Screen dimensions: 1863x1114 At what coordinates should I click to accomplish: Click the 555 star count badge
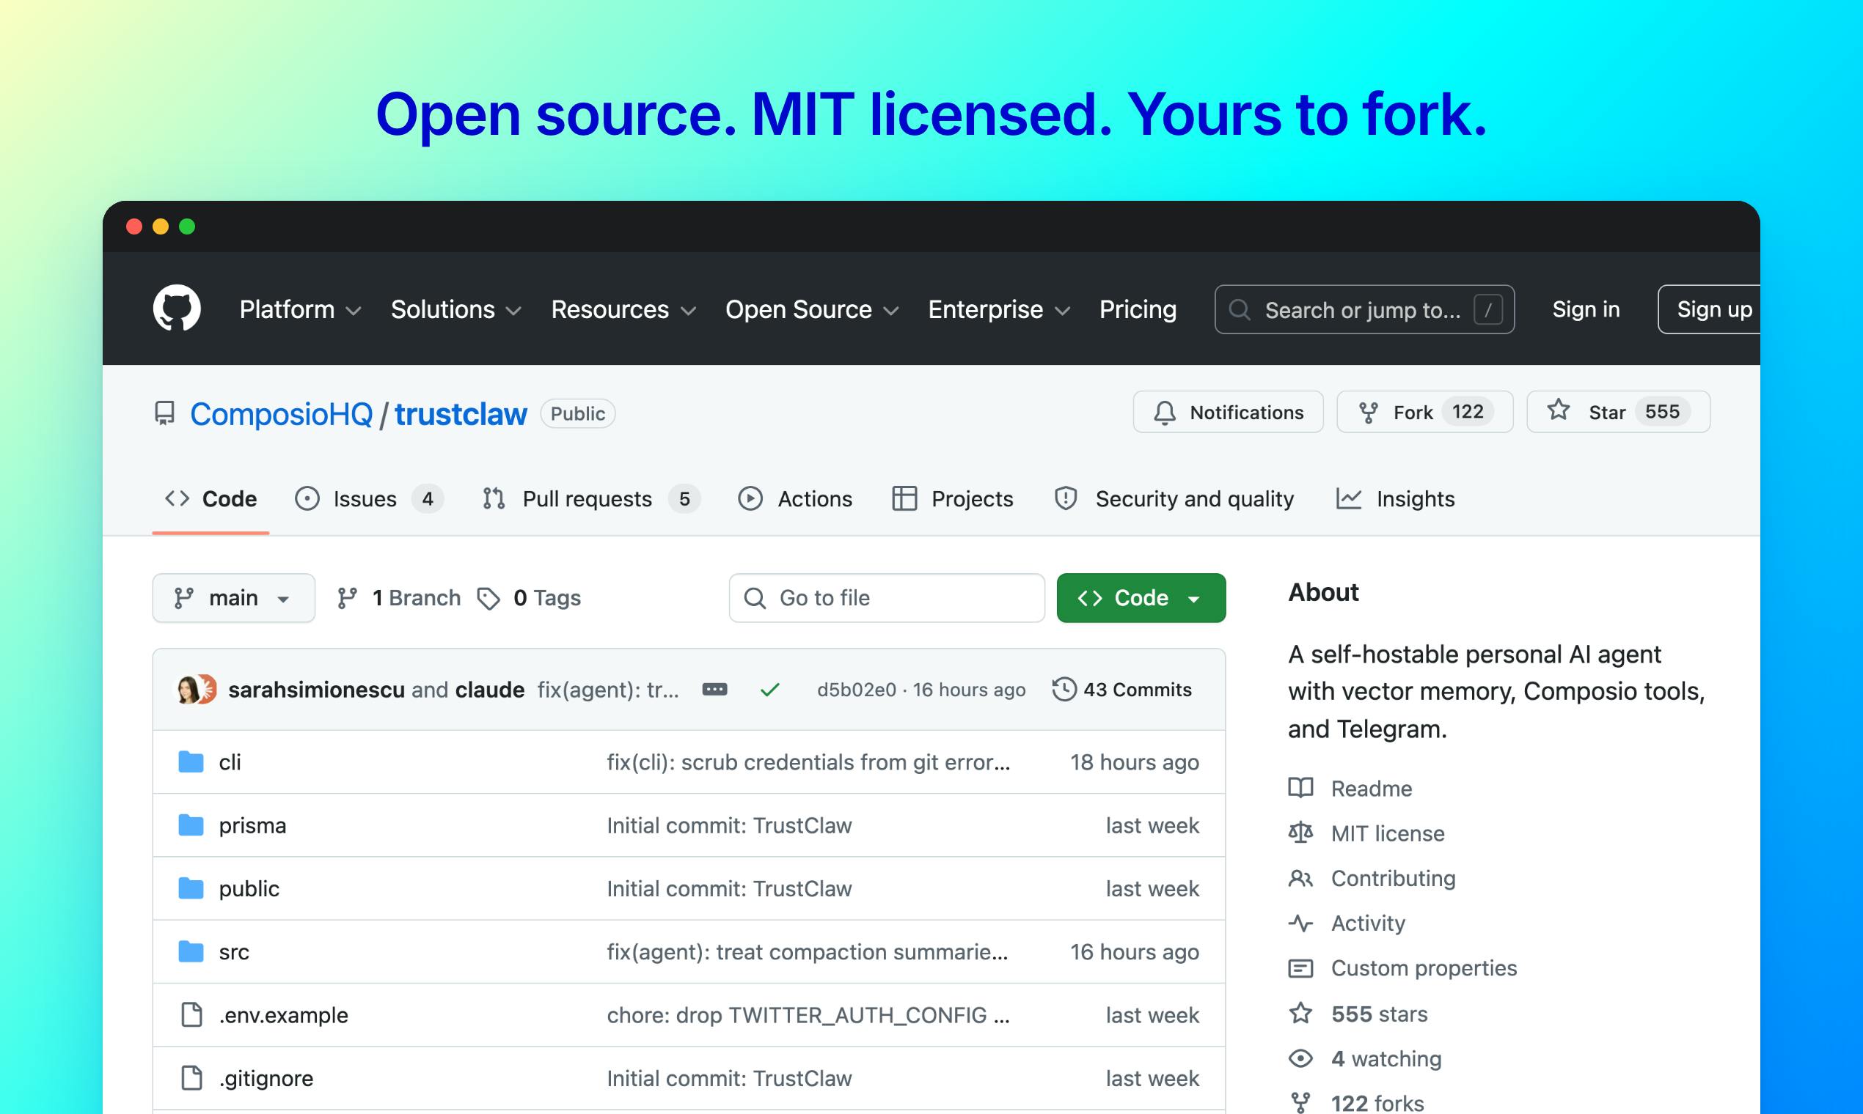point(1663,411)
